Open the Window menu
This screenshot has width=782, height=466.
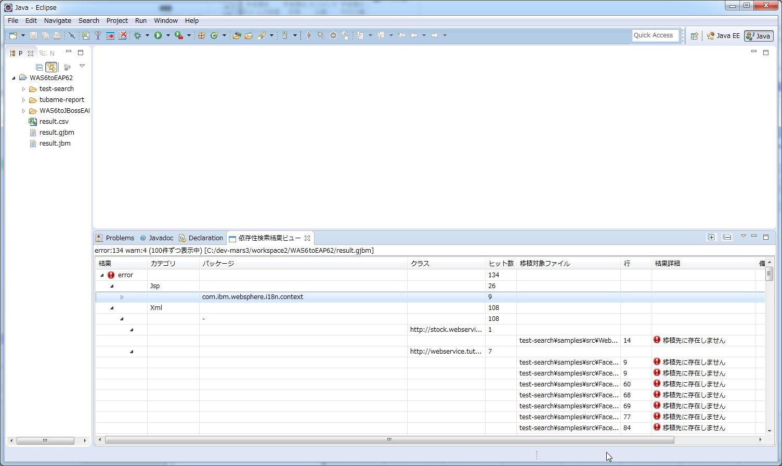coord(166,20)
